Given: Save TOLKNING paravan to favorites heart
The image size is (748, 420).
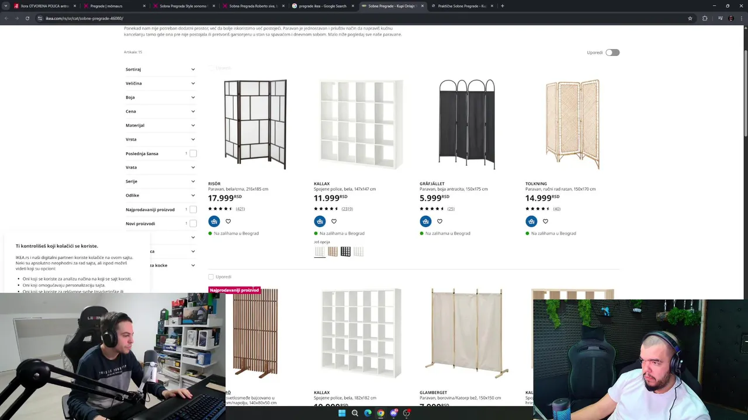Looking at the screenshot, I should 545,221.
